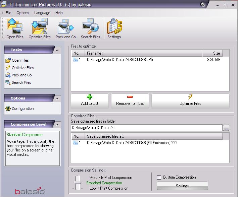Click the large Optimize Files button
Screen dimensions: 238x197
tap(190, 101)
